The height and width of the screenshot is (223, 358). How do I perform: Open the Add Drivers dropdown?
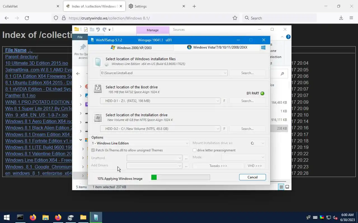click(180, 166)
